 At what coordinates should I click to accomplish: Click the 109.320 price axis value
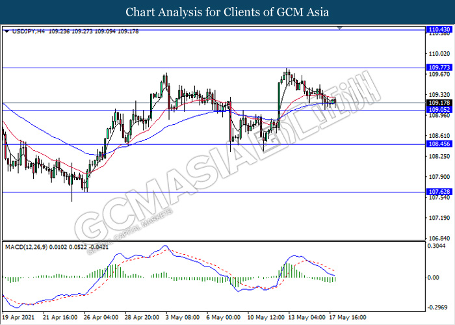[439, 95]
